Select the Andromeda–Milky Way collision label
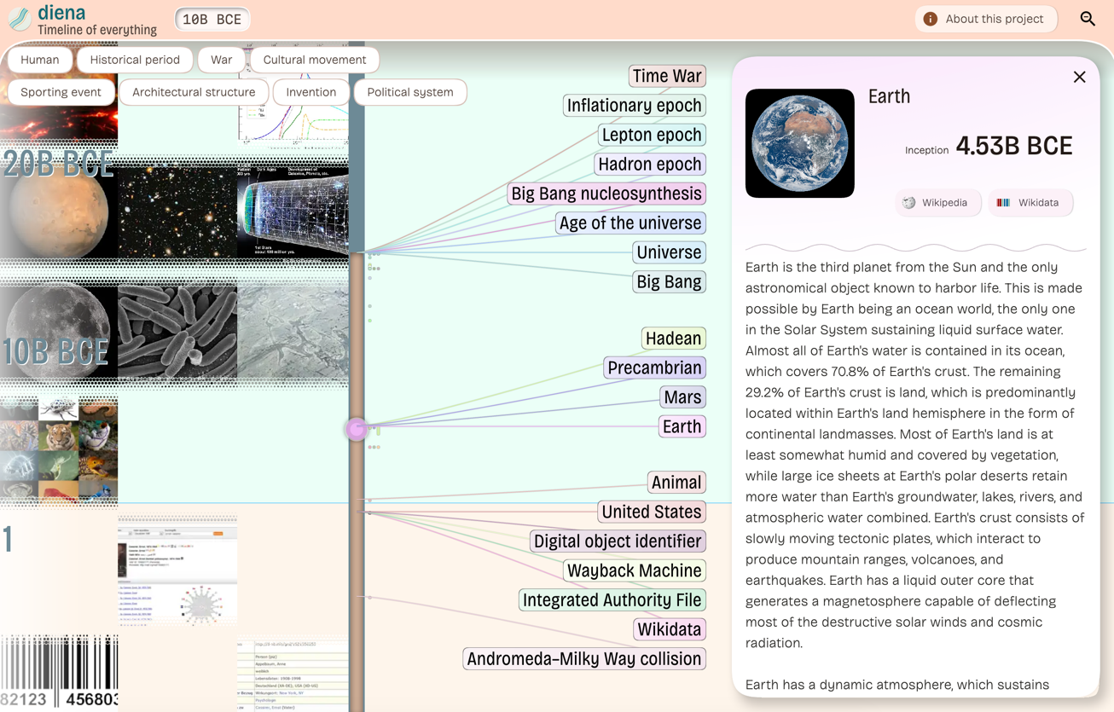Viewport: 1114px width, 712px height. (584, 658)
